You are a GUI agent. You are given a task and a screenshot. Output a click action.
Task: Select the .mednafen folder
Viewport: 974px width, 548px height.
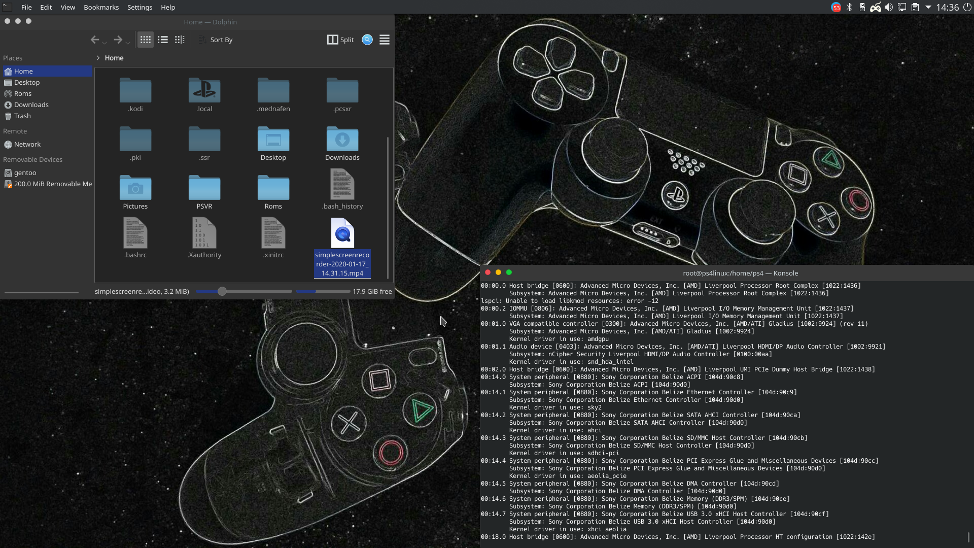point(273,95)
